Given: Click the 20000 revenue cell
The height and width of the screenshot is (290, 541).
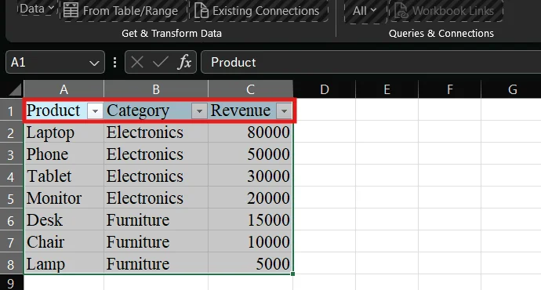Looking at the screenshot, I should click(x=250, y=198).
